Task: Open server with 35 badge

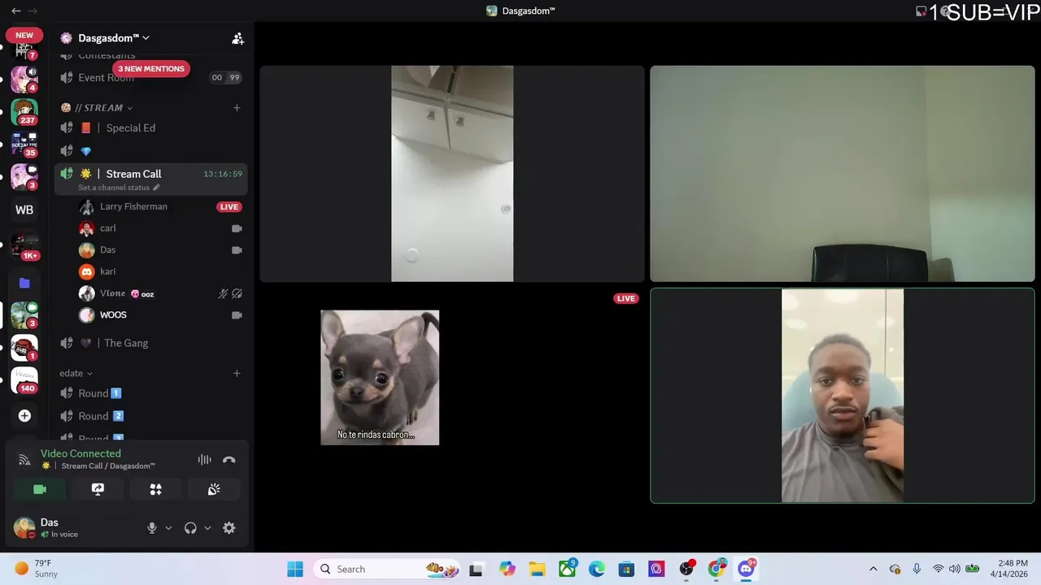Action: [24, 144]
